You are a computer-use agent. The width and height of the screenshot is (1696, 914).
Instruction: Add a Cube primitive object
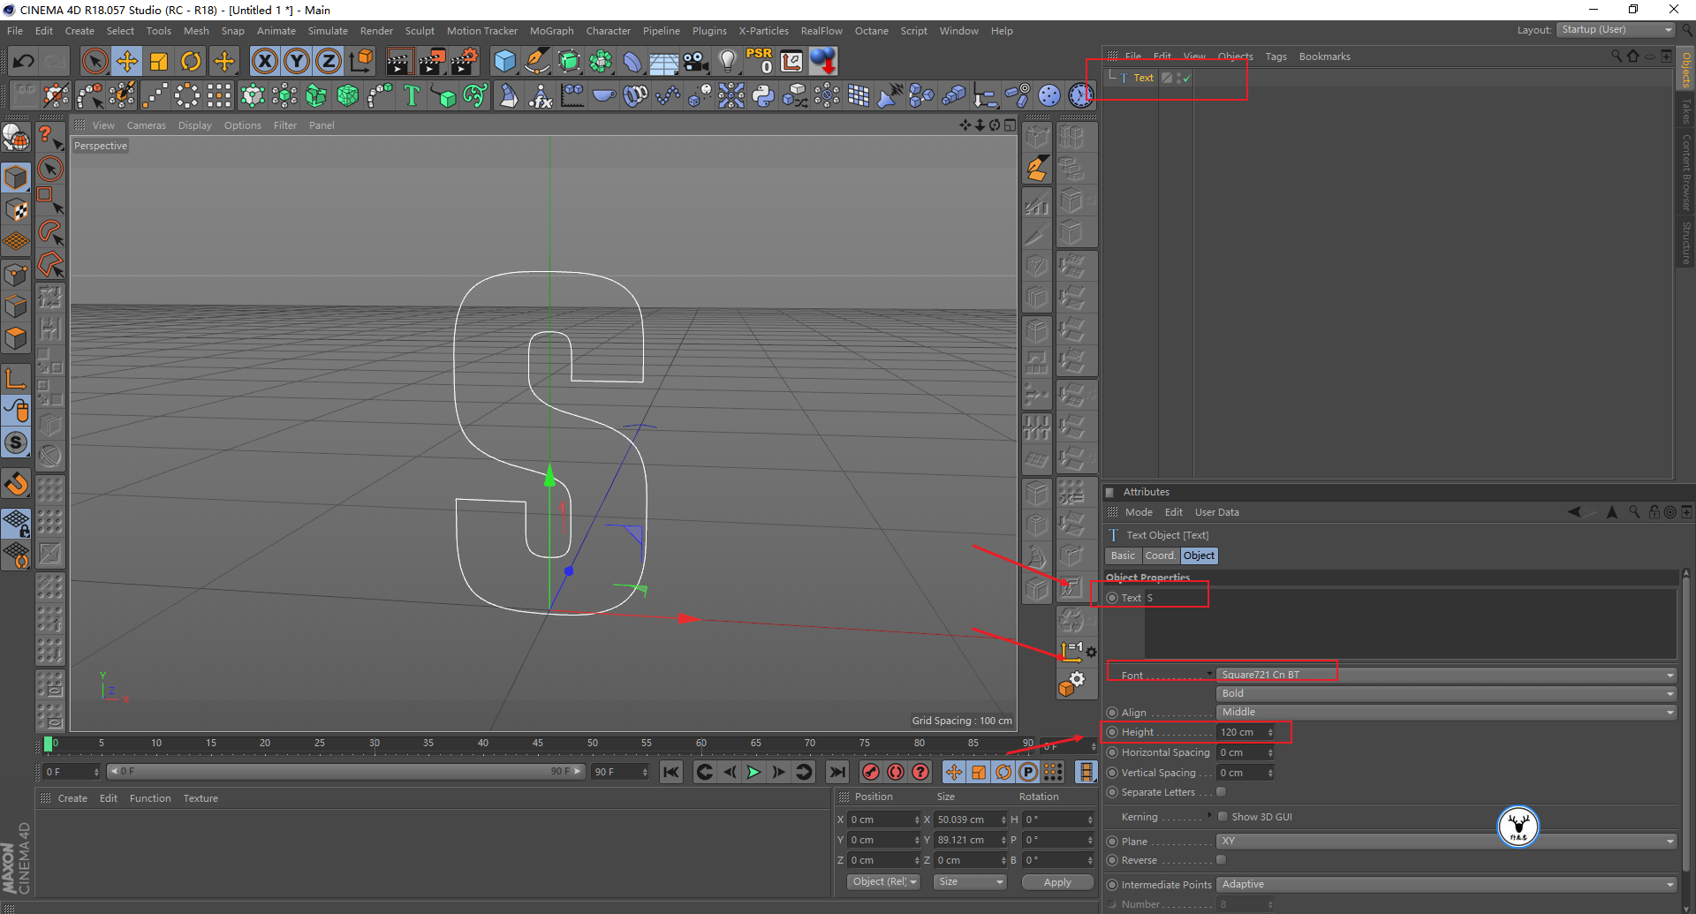point(504,61)
